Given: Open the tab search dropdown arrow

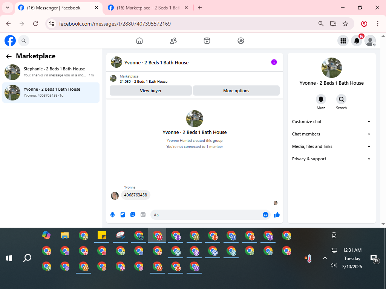Looking at the screenshot, I should pos(8,8).
